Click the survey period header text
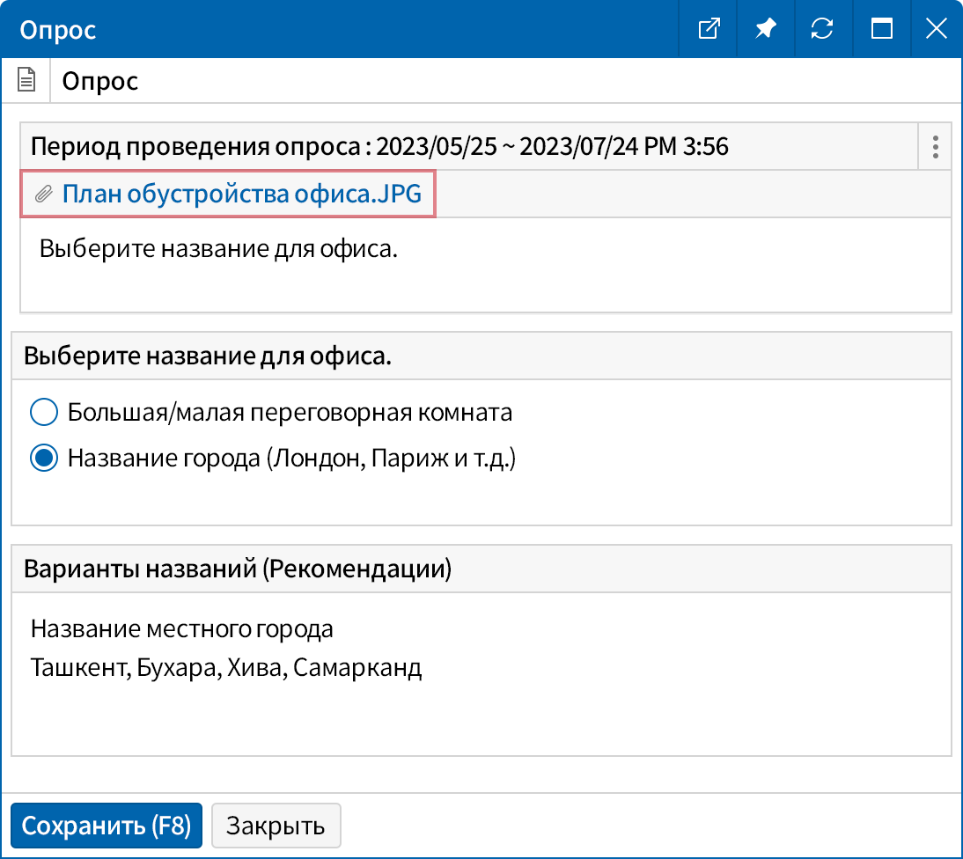This screenshot has width=963, height=859. (x=379, y=146)
